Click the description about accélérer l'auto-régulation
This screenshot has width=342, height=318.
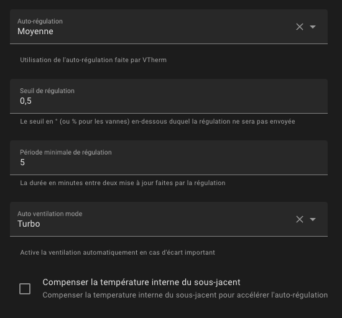pos(185,295)
